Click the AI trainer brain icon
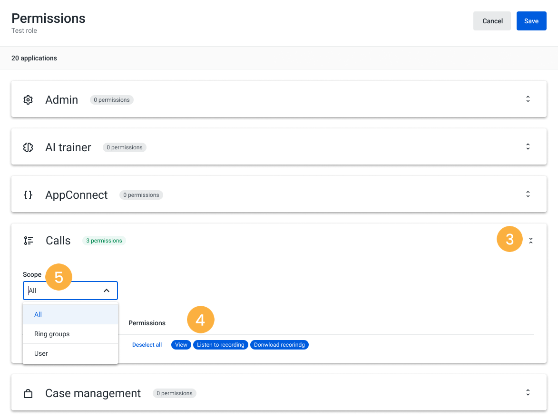The height and width of the screenshot is (418, 558). (x=28, y=147)
